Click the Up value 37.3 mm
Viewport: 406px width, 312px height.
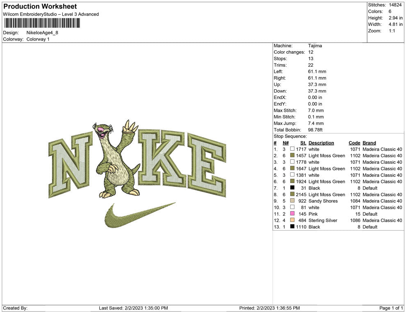(317, 84)
